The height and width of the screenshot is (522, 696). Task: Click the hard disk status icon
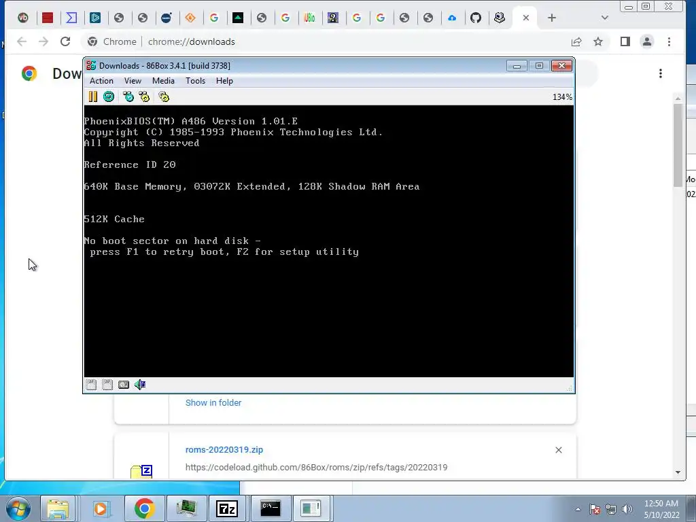124,385
